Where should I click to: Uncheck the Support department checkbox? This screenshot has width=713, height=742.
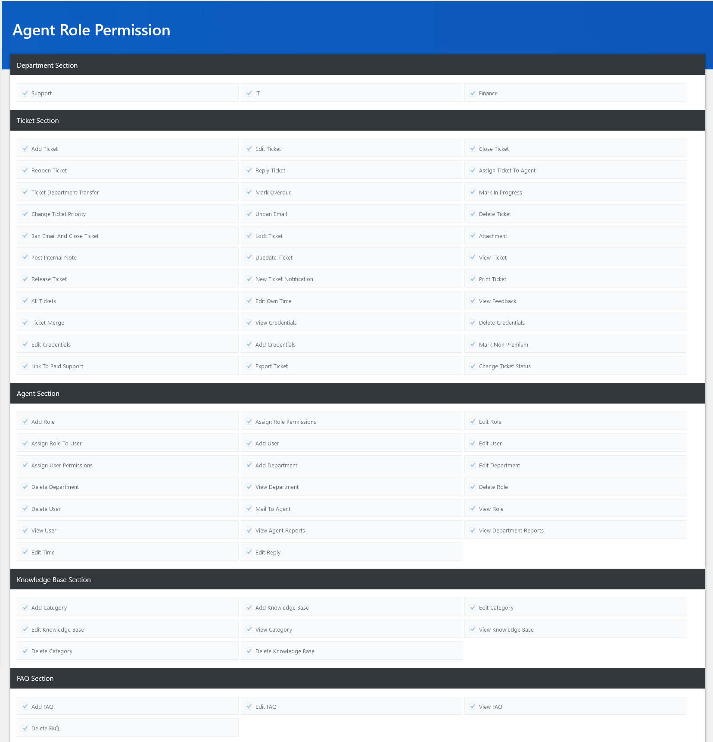pyautogui.click(x=25, y=93)
